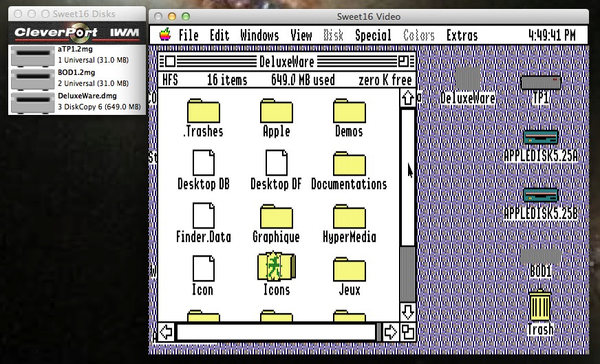Screen dimensions: 600x364
Task: Click drive slot 3 icon for DeluxeWare.dmg
Action: [x=32, y=103]
